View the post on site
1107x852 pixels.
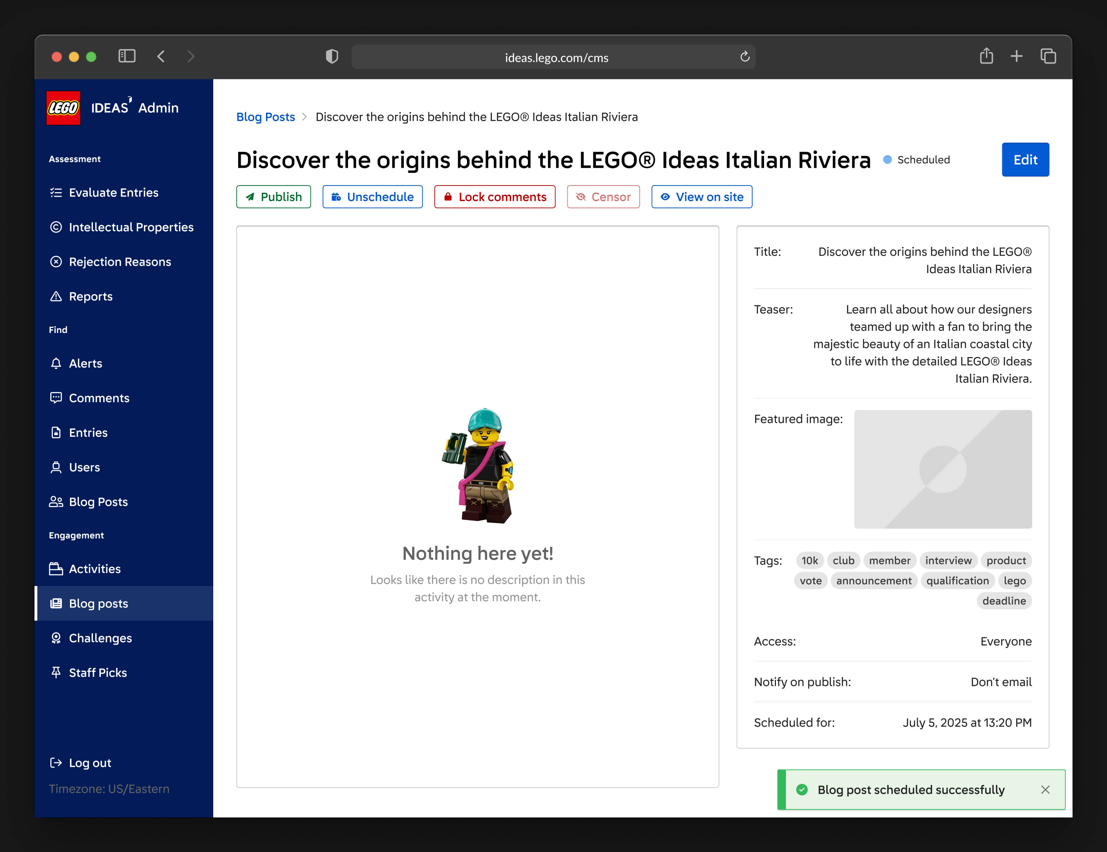point(702,197)
